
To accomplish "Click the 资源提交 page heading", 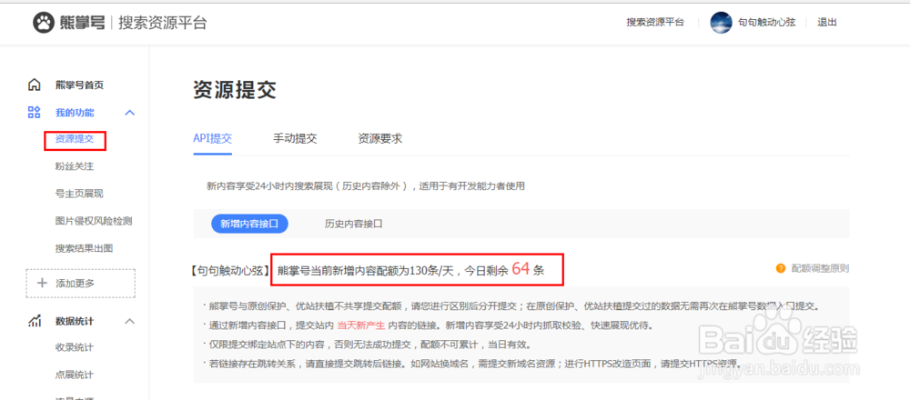I will click(235, 90).
